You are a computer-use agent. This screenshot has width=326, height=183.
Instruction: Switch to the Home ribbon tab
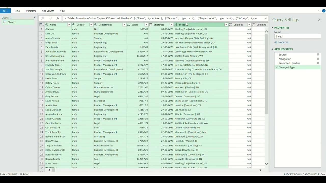pyautogui.click(x=17, y=11)
